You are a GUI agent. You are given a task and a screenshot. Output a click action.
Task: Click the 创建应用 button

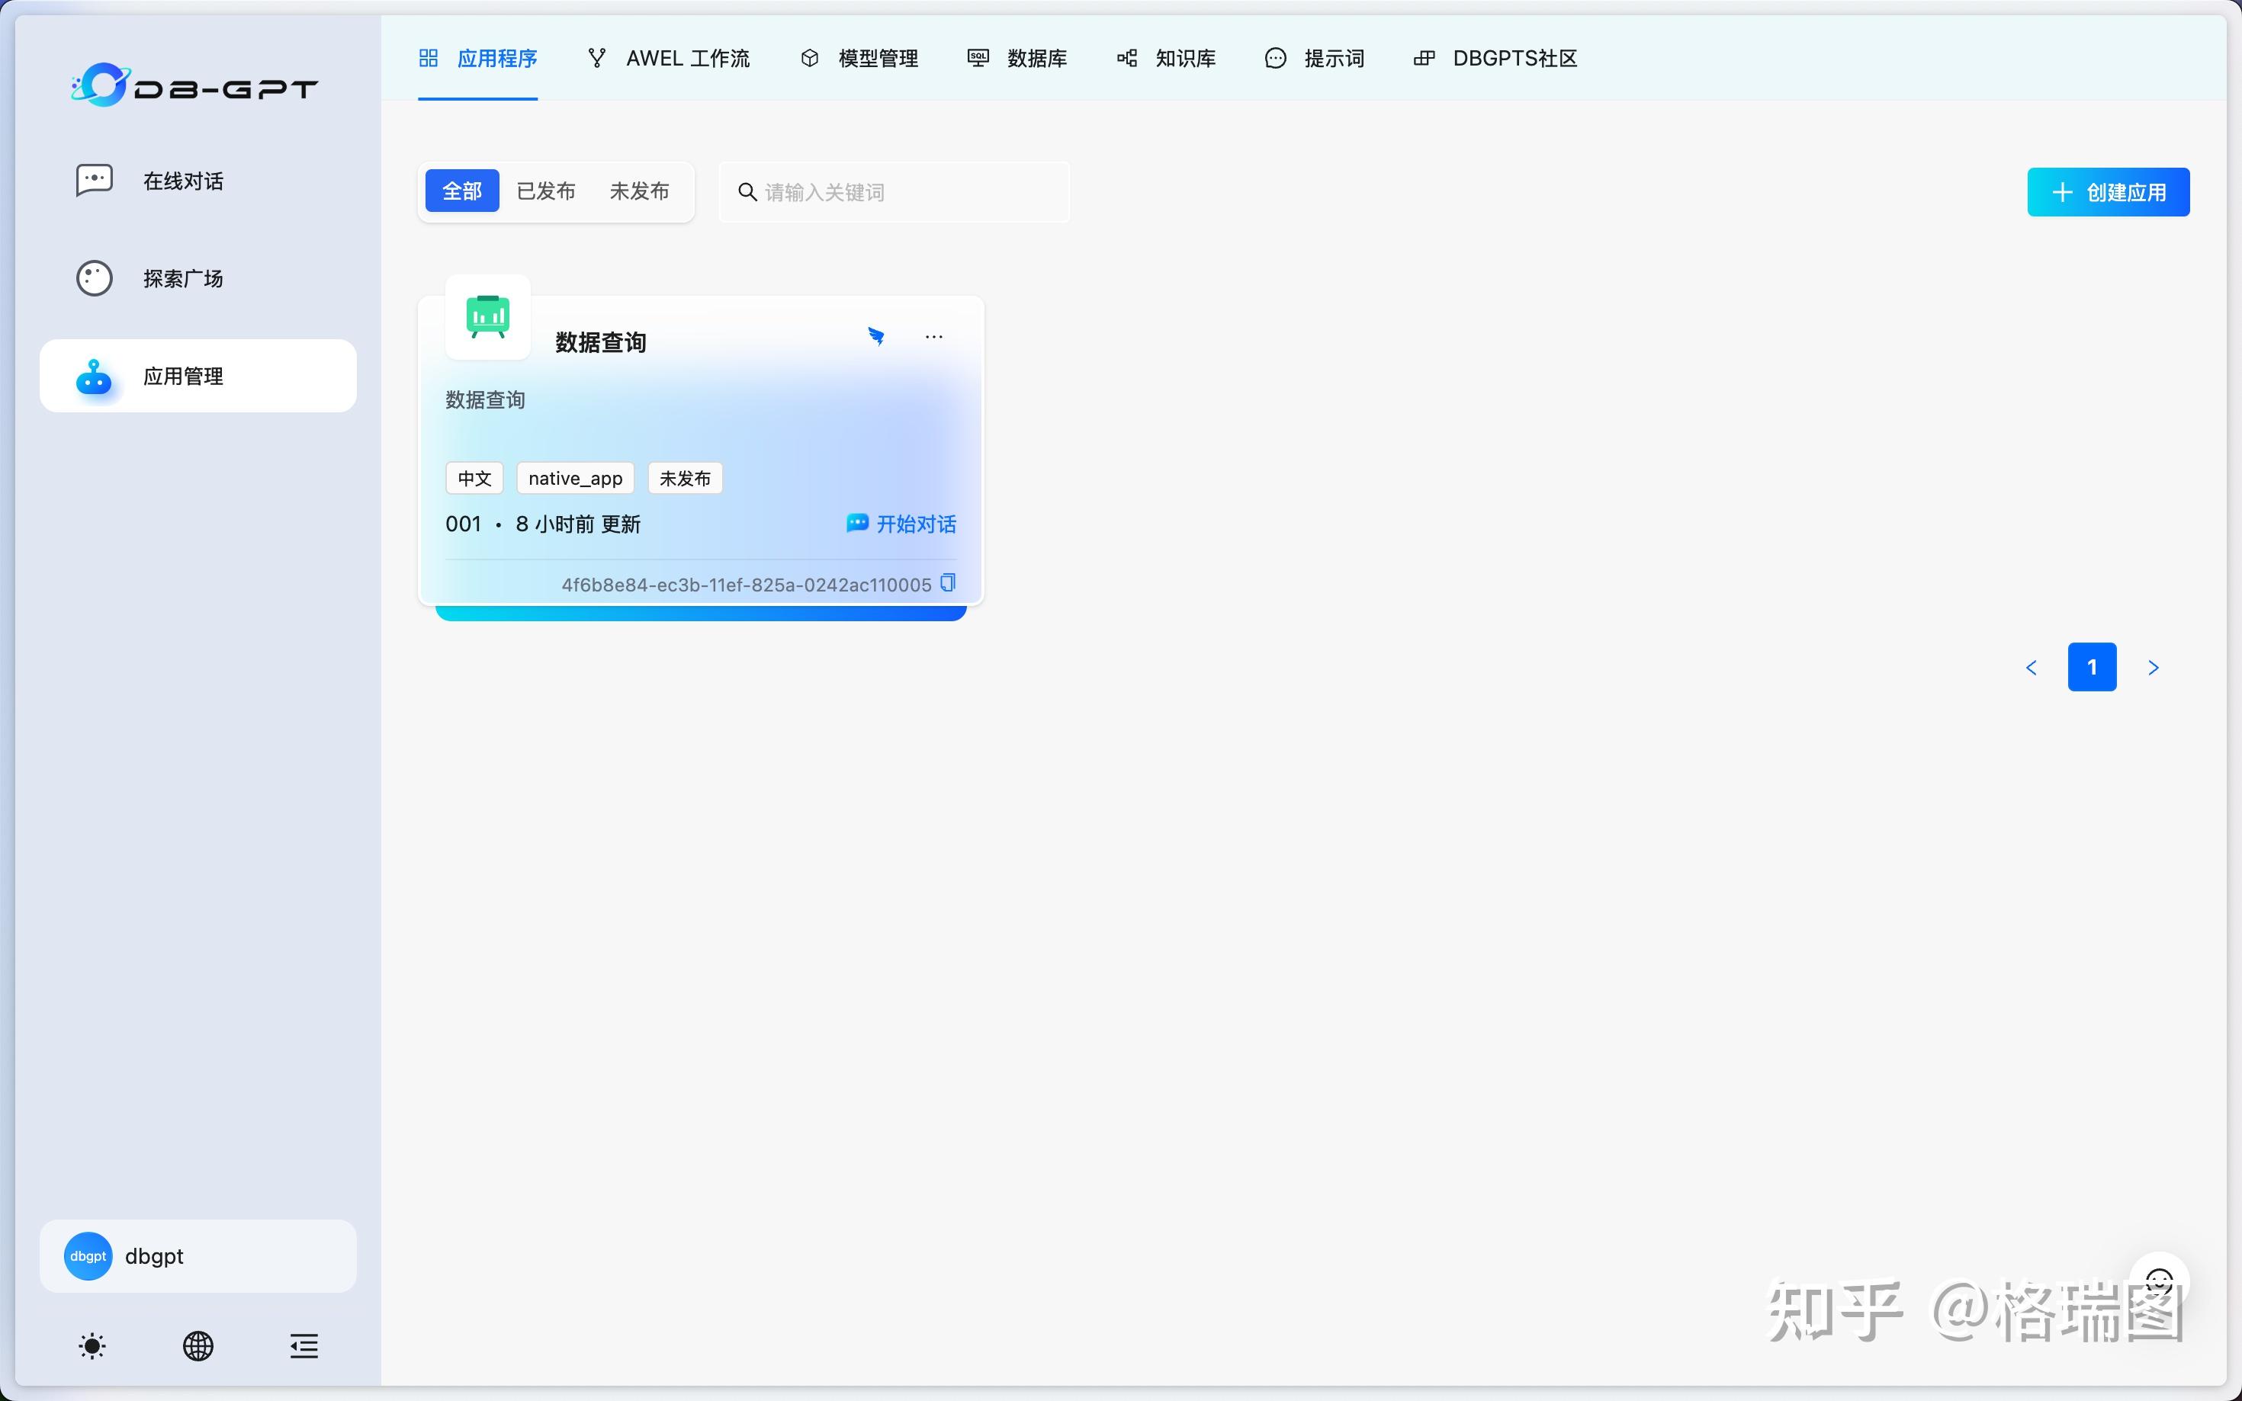tap(2108, 191)
